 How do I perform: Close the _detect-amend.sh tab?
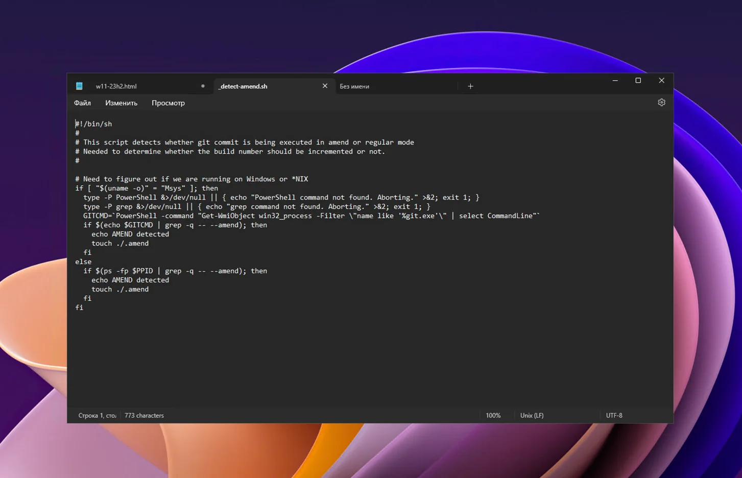(325, 86)
